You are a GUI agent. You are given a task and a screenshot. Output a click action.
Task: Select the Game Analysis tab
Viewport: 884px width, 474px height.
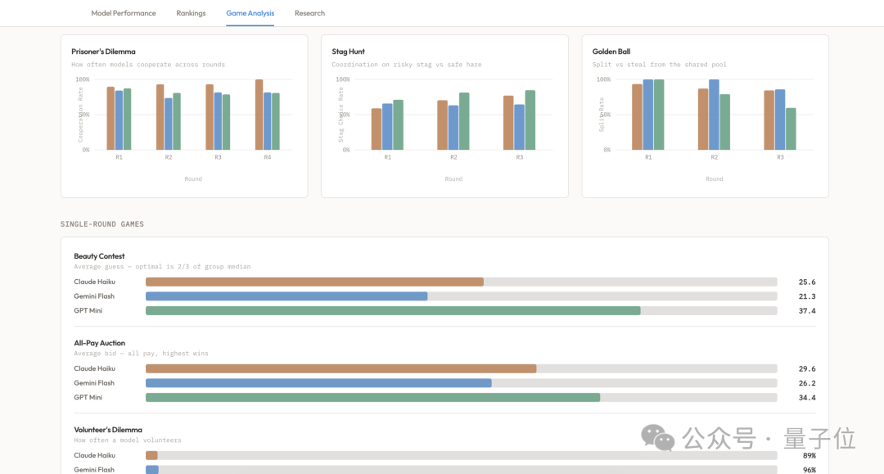tap(250, 13)
